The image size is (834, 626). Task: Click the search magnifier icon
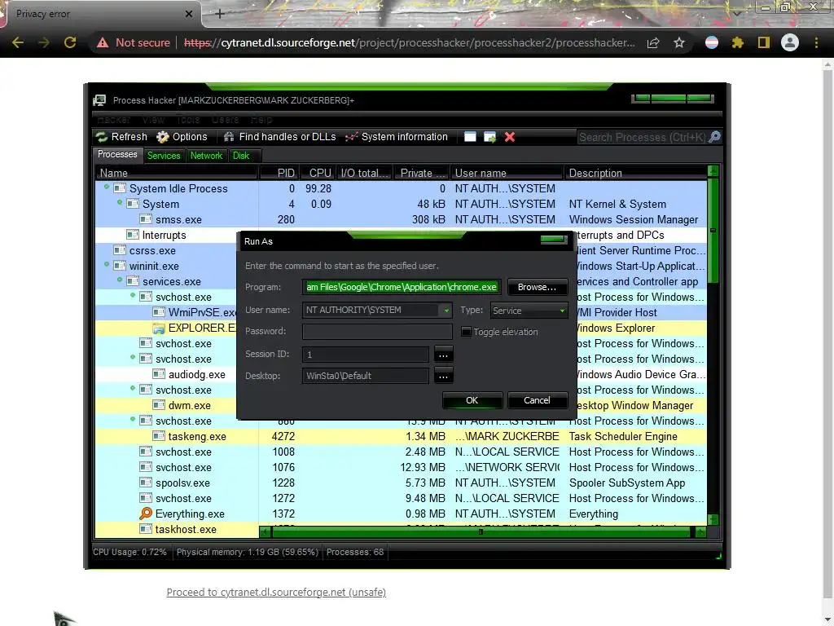pyautogui.click(x=715, y=137)
